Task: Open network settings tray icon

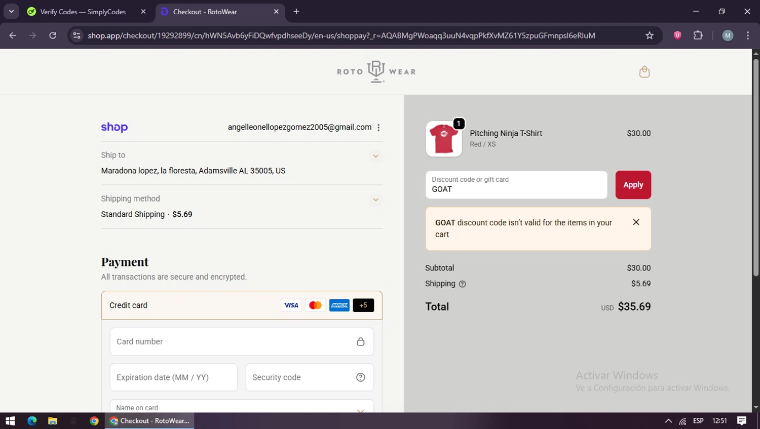Action: tap(683, 421)
